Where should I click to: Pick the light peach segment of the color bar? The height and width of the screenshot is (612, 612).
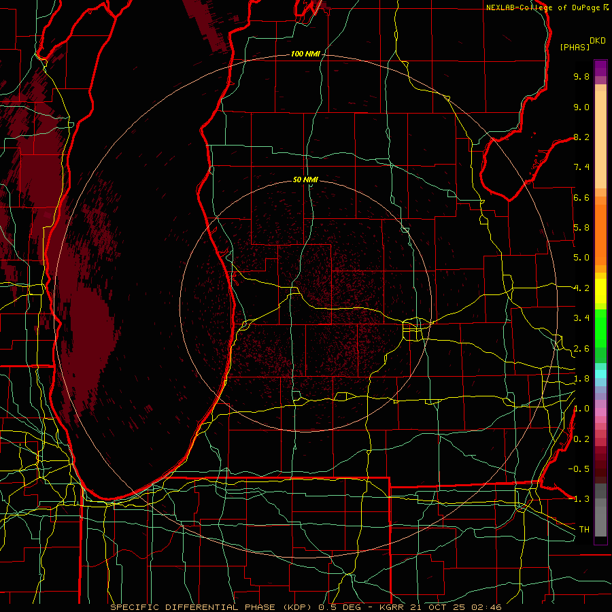coord(600,139)
